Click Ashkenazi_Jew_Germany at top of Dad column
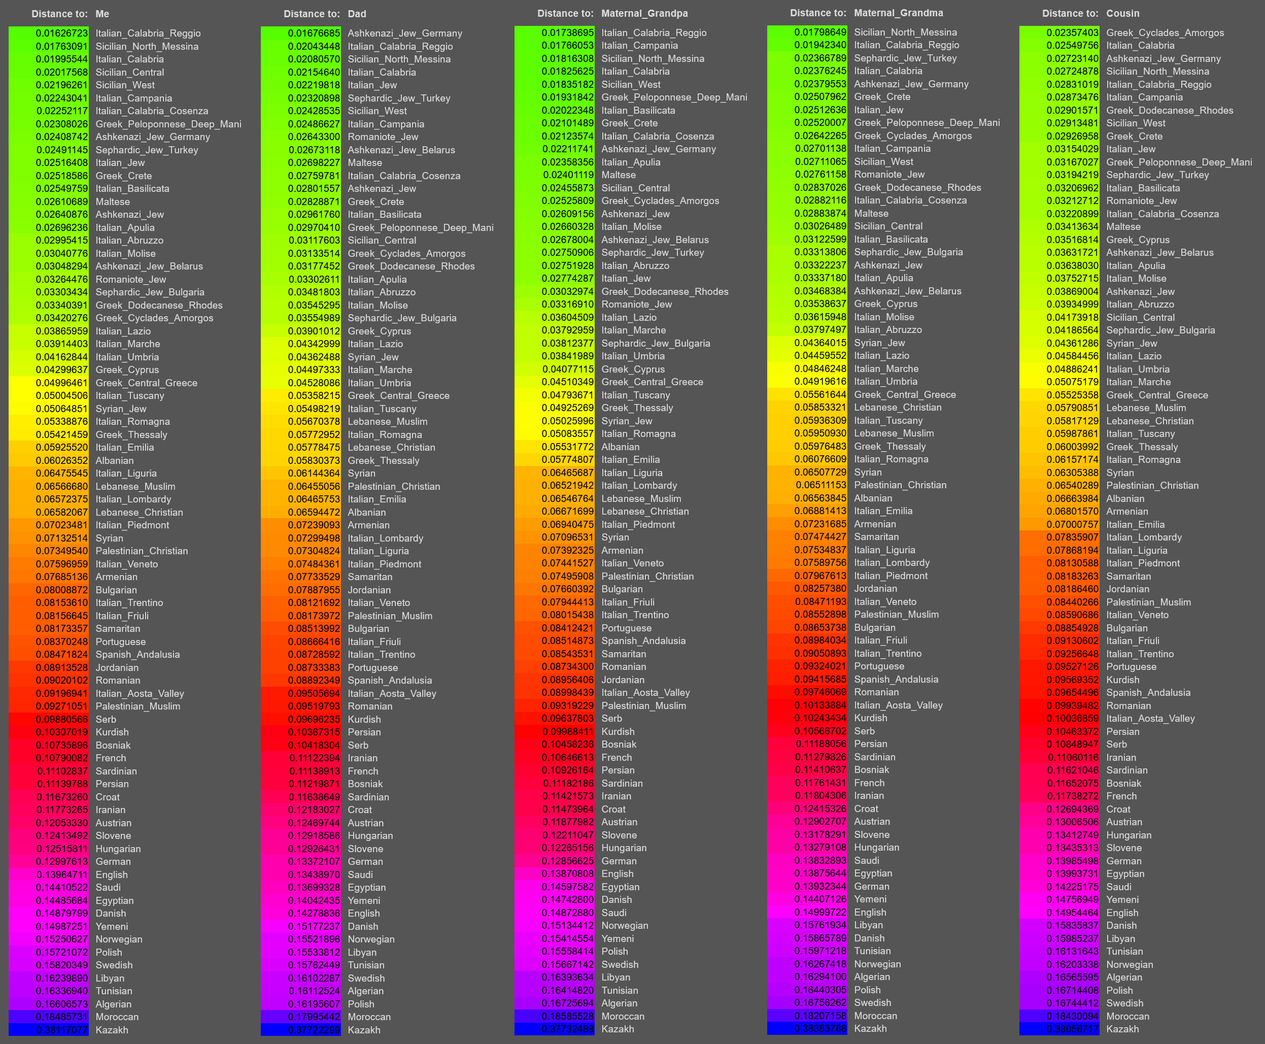Screen dimensions: 1265x1044 [404, 33]
